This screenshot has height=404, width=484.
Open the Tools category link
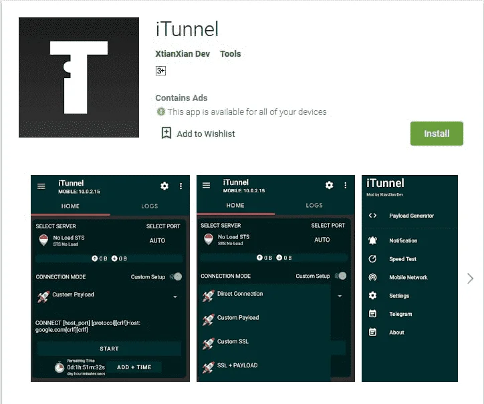pyautogui.click(x=230, y=53)
